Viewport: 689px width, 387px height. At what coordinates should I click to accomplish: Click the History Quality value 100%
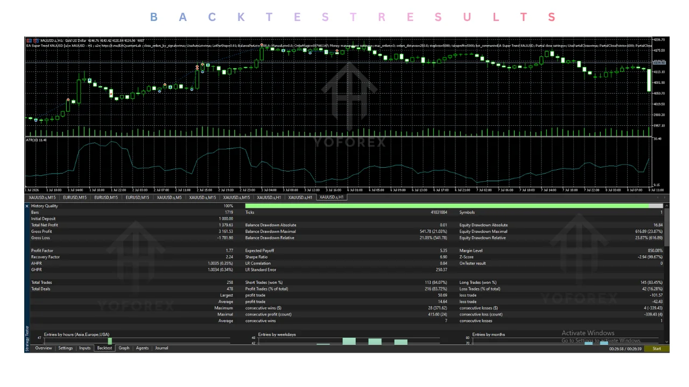(228, 206)
